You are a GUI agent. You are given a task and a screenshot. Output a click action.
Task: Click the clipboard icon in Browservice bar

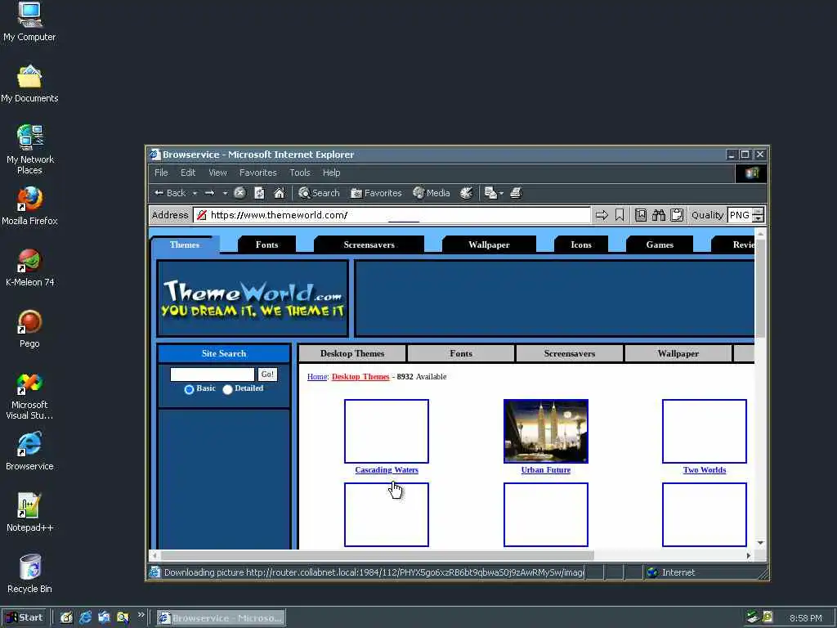pos(677,215)
